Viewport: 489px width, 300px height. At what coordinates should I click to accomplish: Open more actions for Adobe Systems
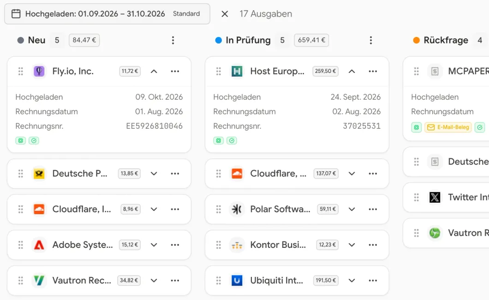pyautogui.click(x=175, y=245)
